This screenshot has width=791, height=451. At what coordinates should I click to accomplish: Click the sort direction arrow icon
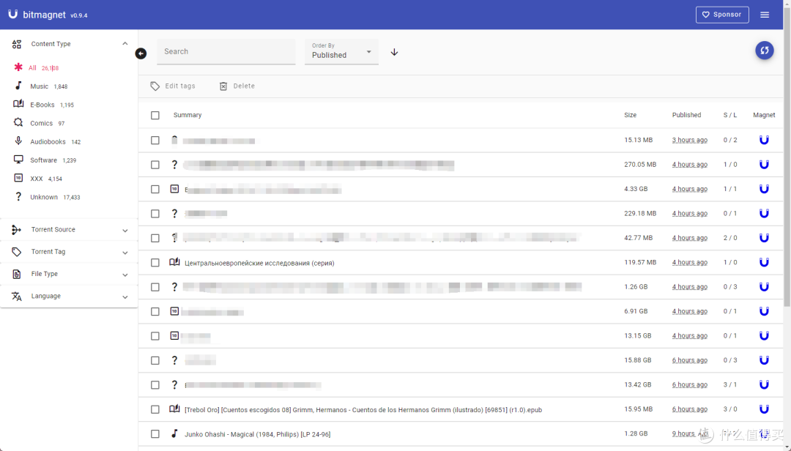(394, 52)
